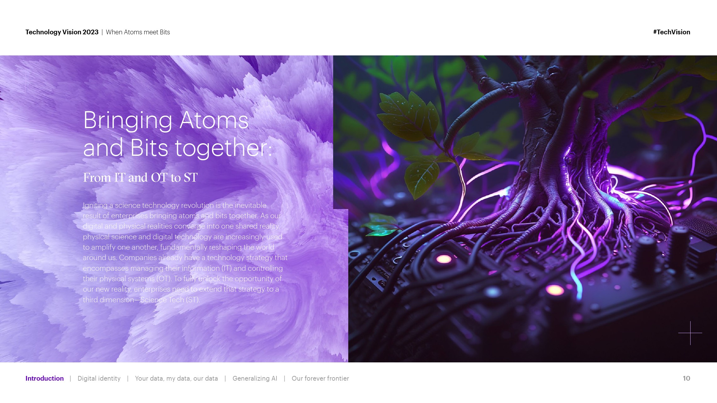The height and width of the screenshot is (403, 717).
Task: Jump to Your data, my data, our data
Action: [x=176, y=378]
